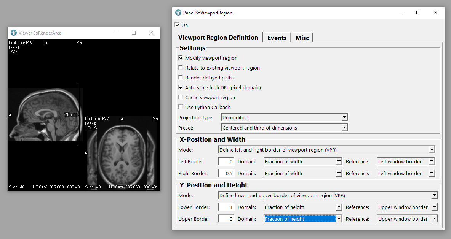The width and height of the screenshot is (451, 239).
Task: Close the Viewer SoRenderArea window
Action: click(x=151, y=33)
